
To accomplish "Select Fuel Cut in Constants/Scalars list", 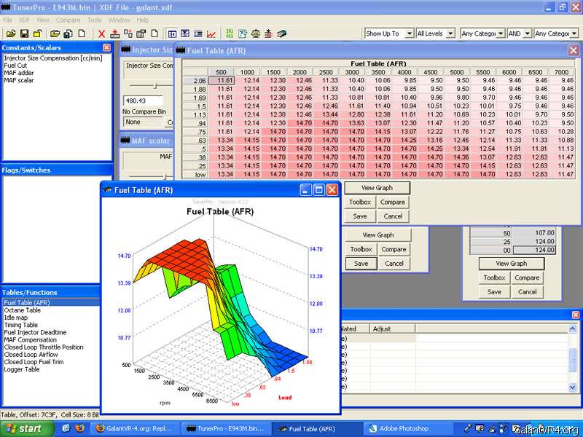I will click(x=15, y=65).
